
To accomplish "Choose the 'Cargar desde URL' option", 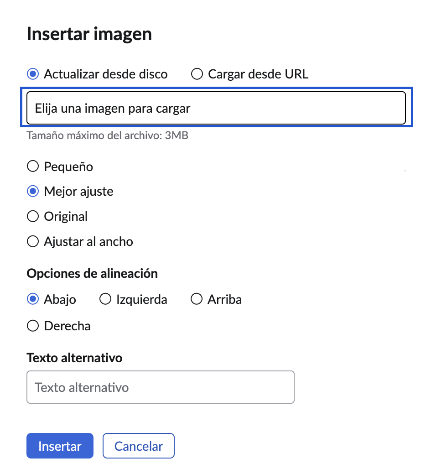I will point(197,74).
